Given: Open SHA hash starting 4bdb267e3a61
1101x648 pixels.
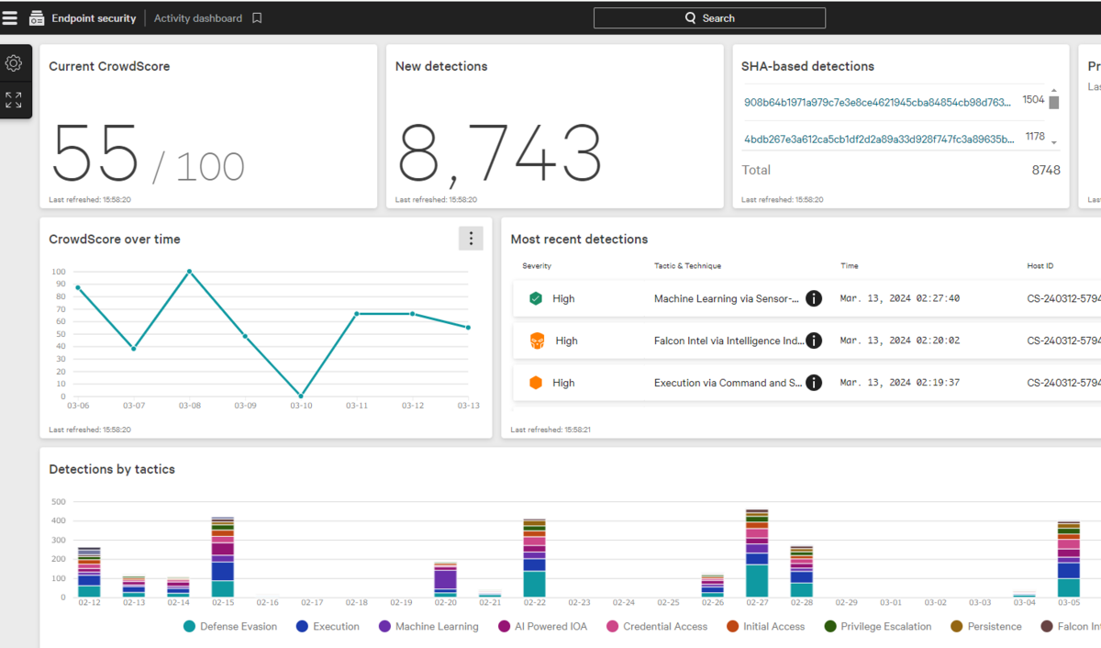Looking at the screenshot, I should [x=879, y=140].
